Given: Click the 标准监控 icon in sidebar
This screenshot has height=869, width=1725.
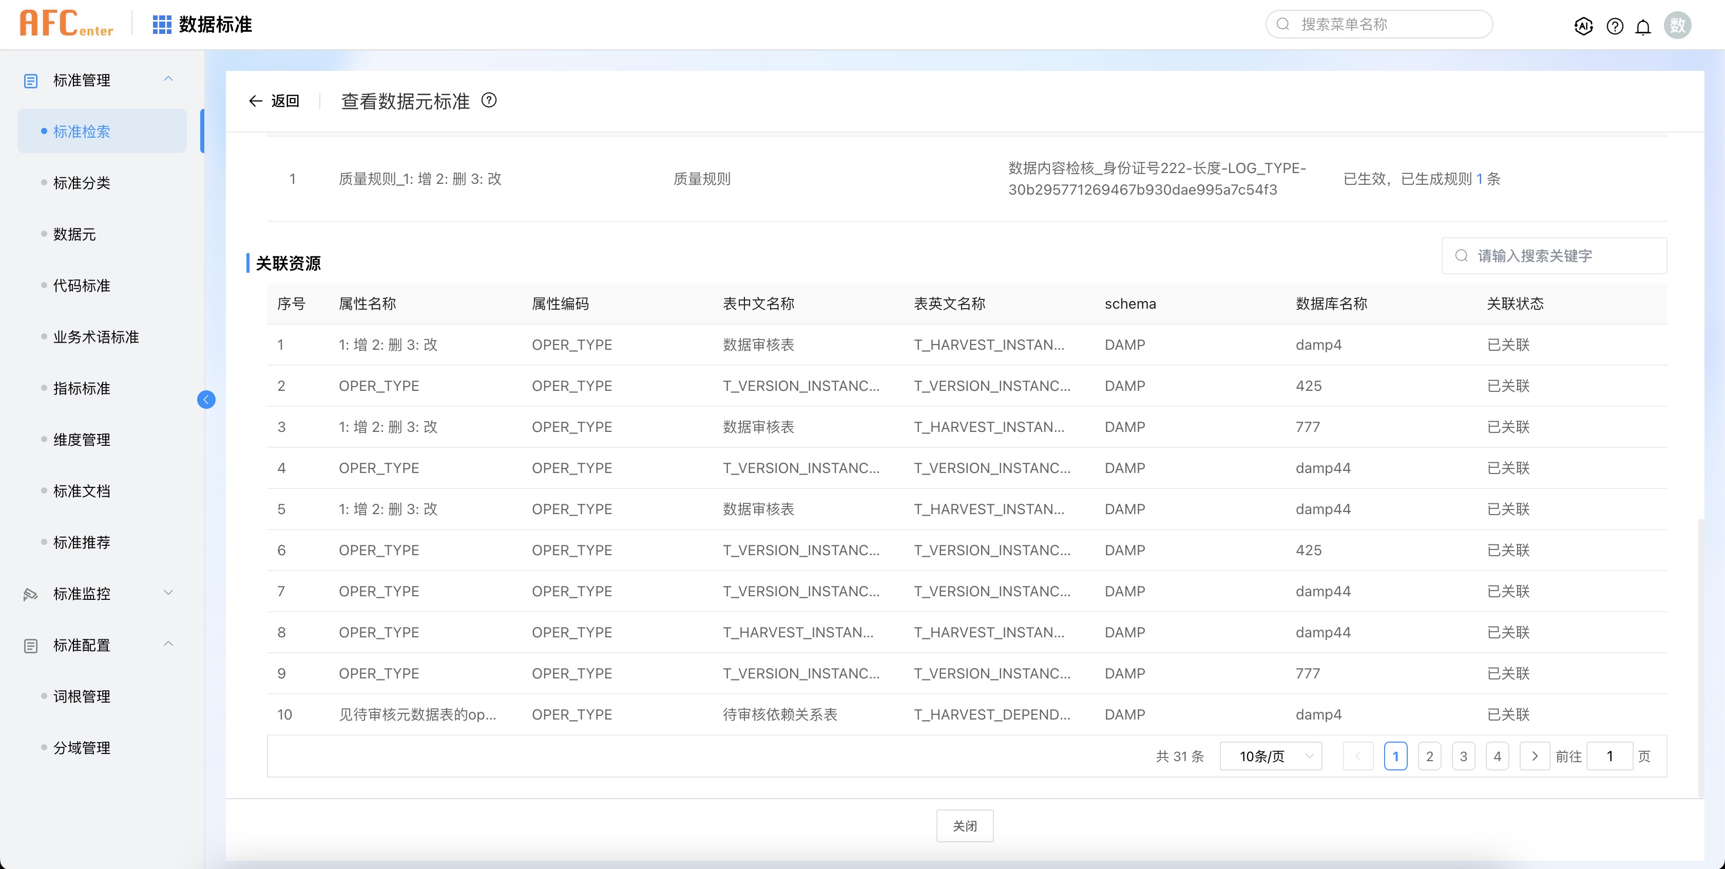Looking at the screenshot, I should pyautogui.click(x=31, y=594).
